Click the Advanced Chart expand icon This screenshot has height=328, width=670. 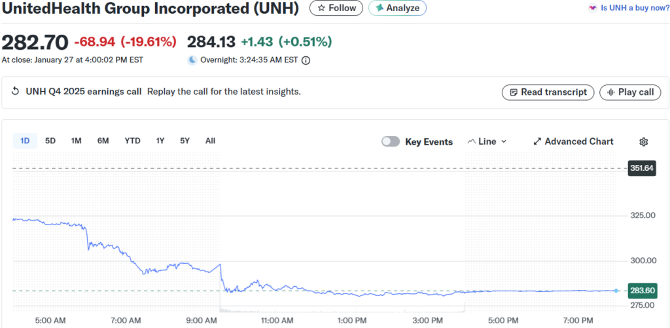[x=537, y=141]
